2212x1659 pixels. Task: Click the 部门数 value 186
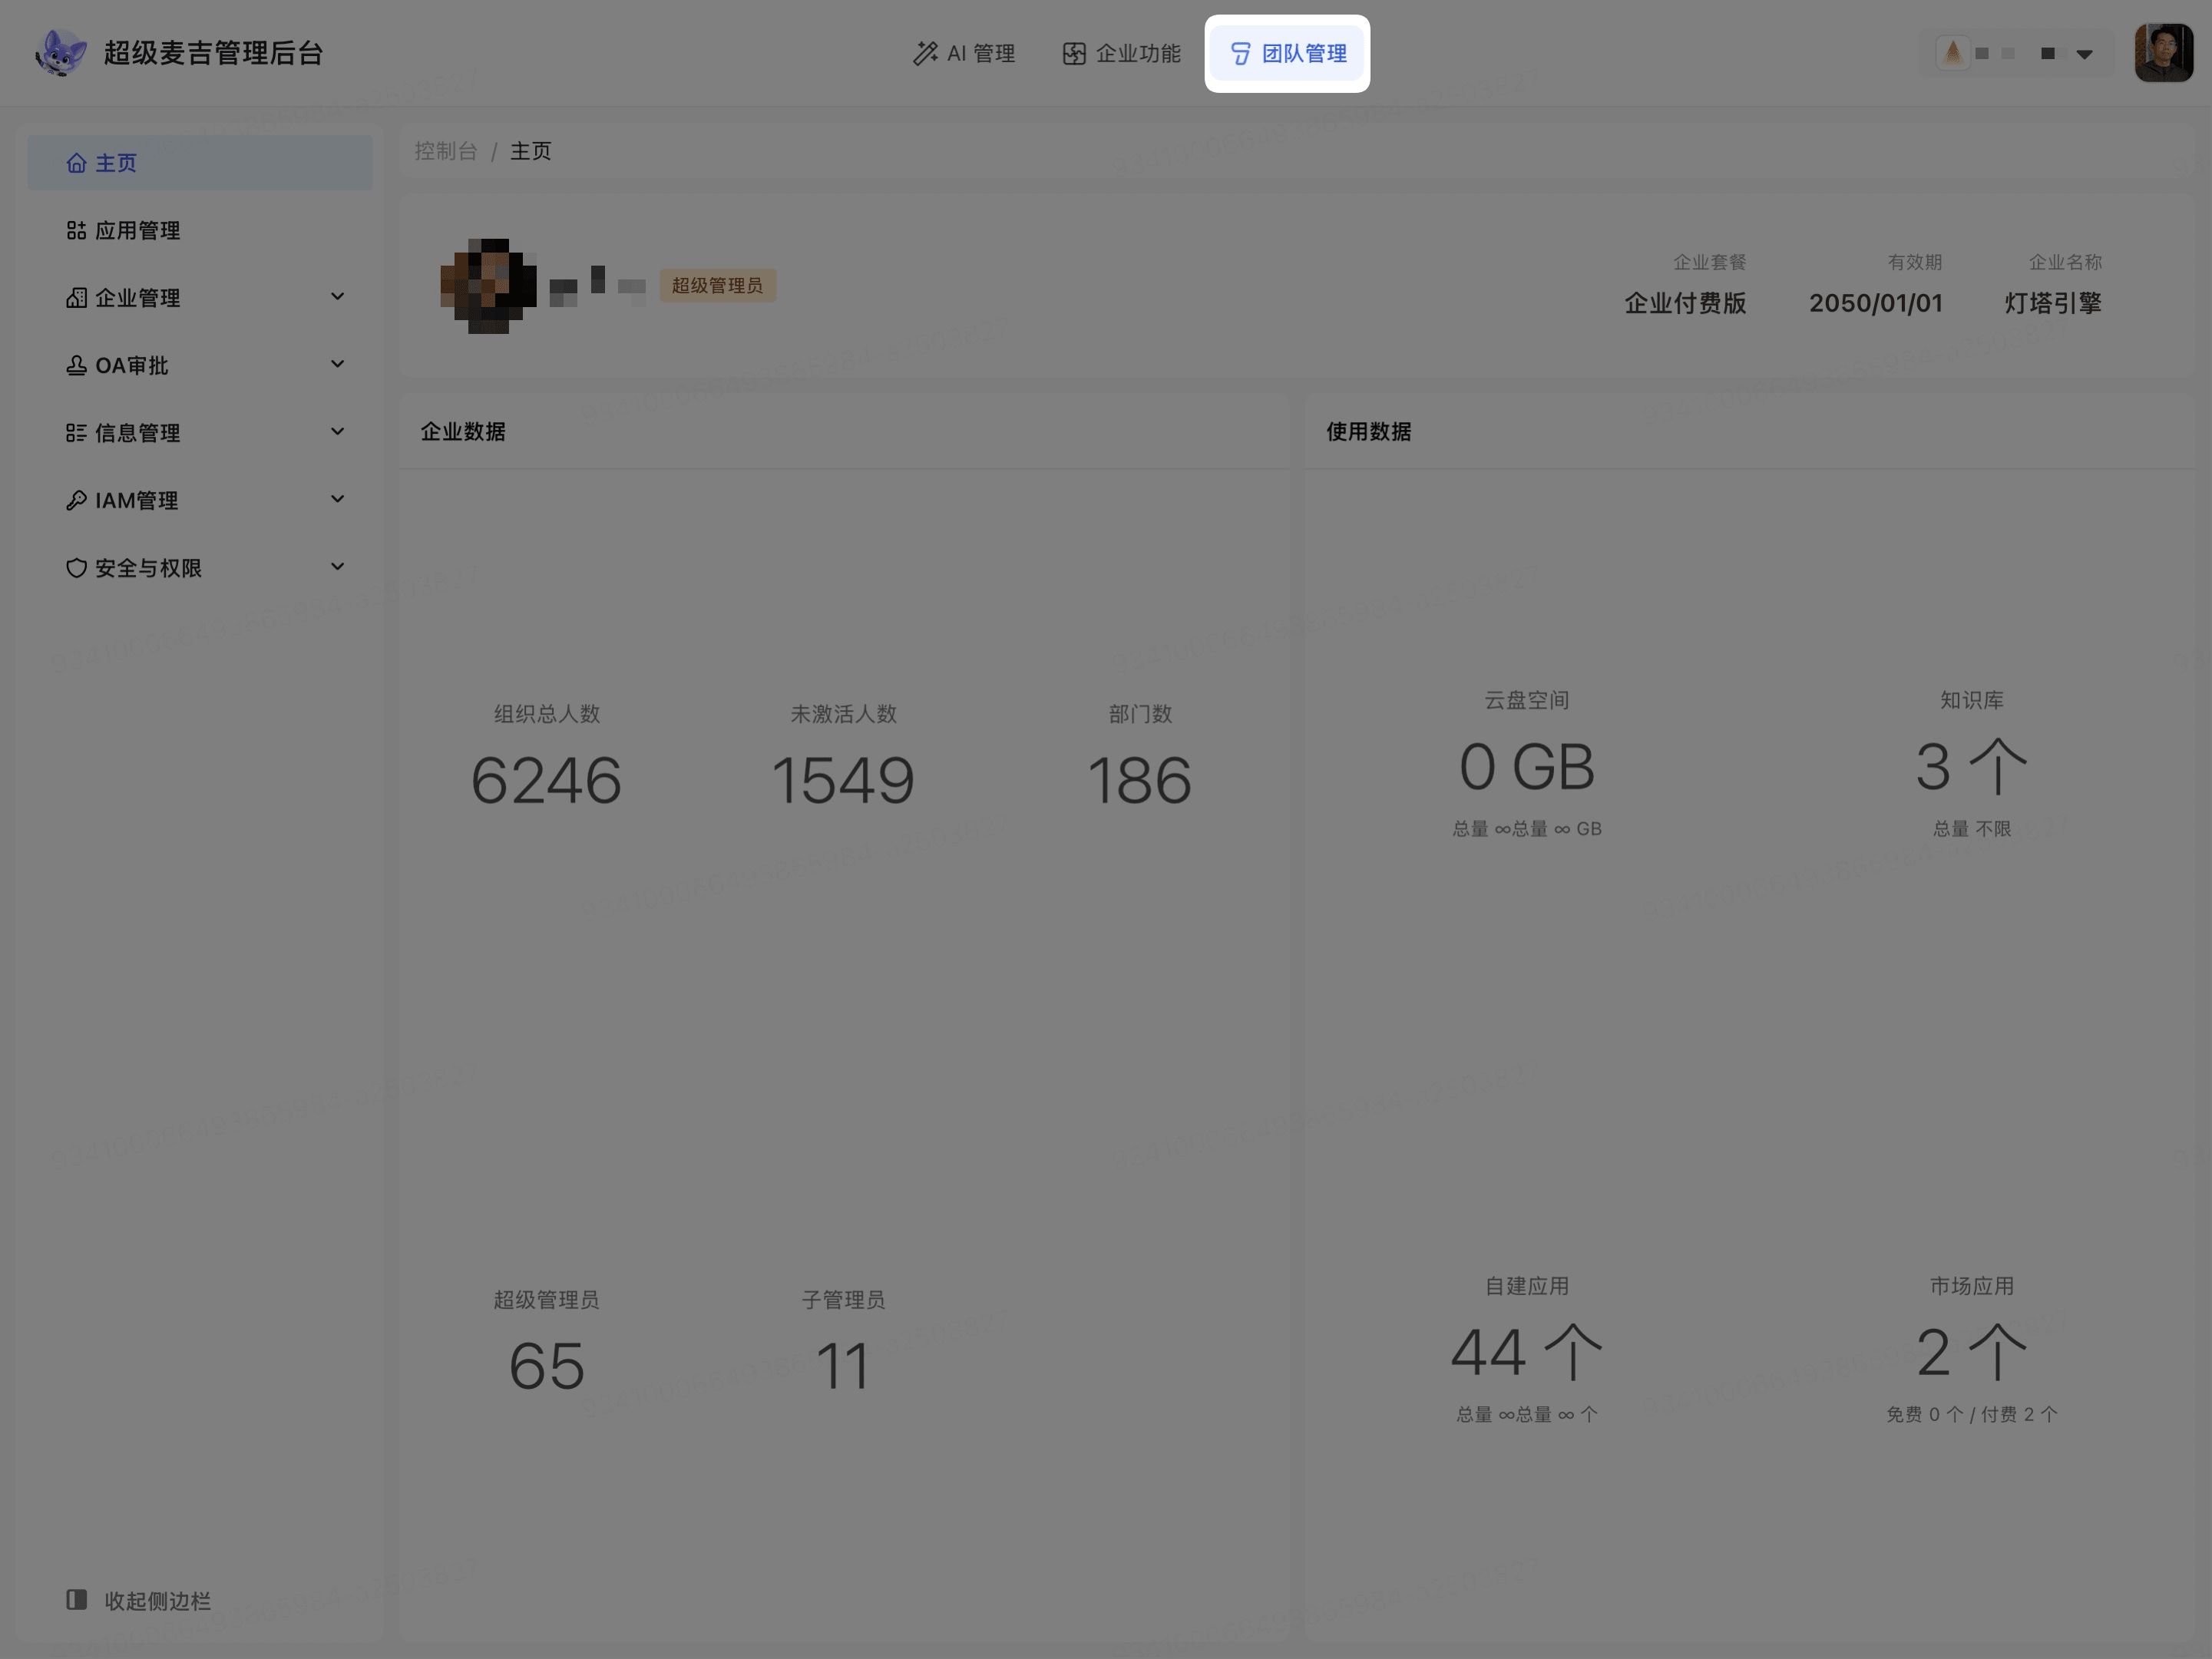(1139, 780)
